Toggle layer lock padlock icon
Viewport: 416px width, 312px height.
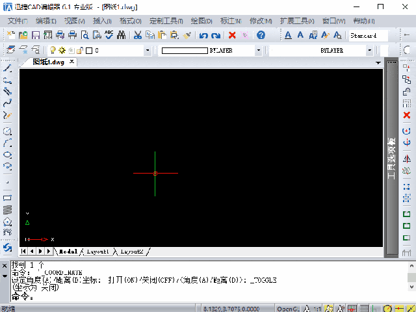pos(80,50)
